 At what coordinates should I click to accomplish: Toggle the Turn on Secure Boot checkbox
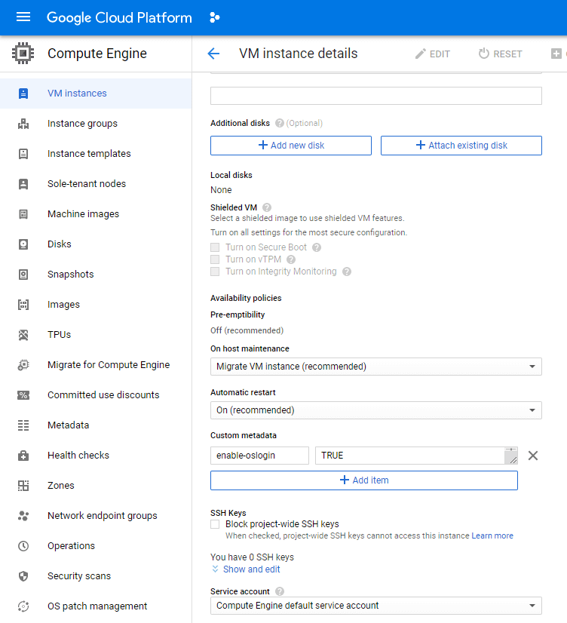215,247
